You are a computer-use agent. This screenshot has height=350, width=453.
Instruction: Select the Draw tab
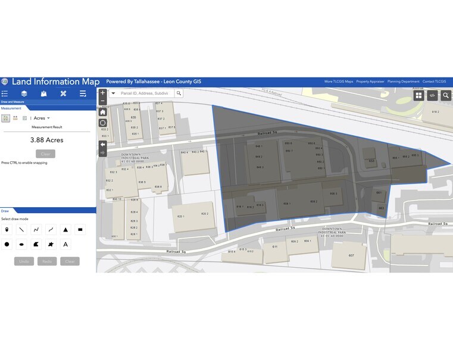(x=5, y=211)
